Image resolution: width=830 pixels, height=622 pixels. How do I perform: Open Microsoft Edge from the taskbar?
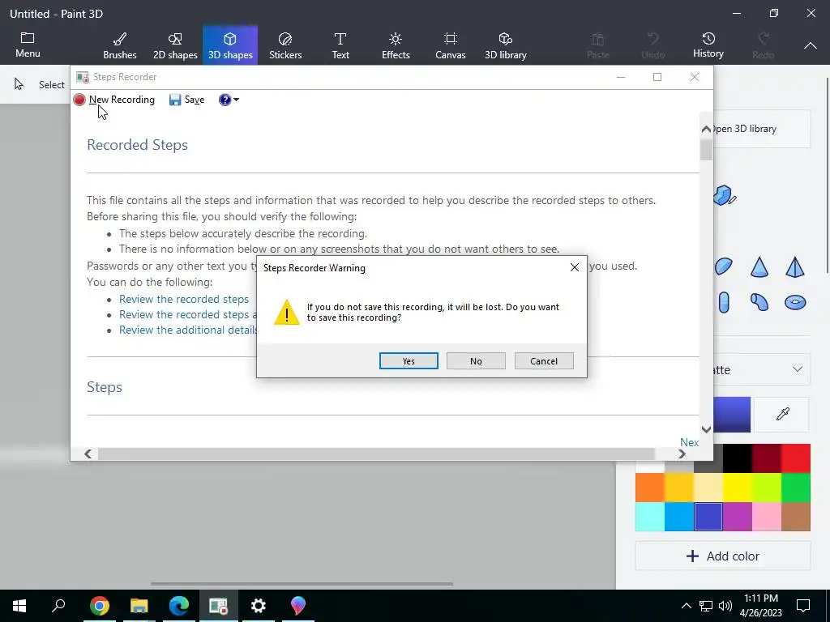[179, 606]
